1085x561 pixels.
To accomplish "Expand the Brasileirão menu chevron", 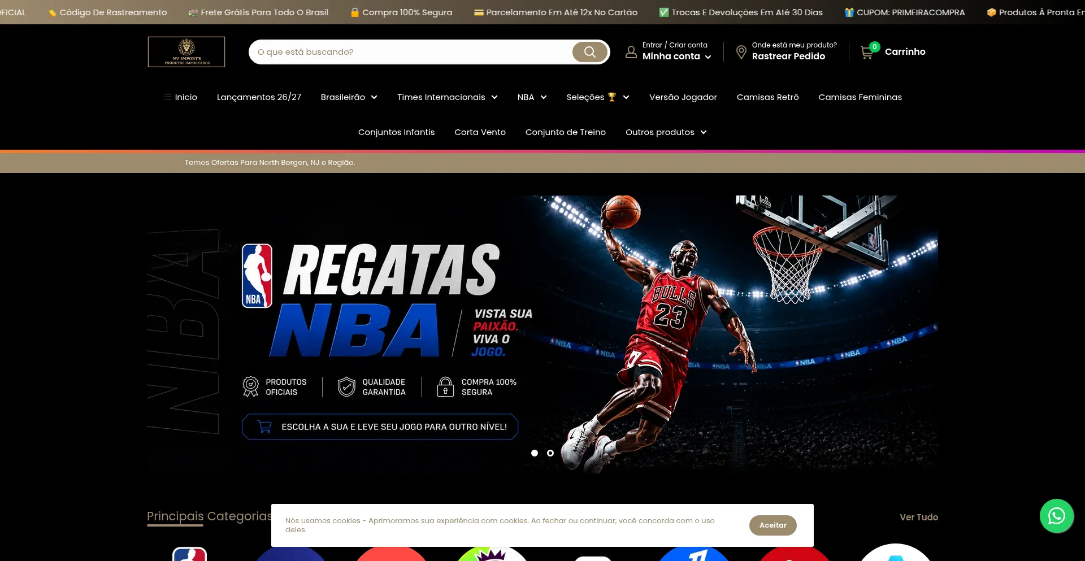I will (x=374, y=98).
